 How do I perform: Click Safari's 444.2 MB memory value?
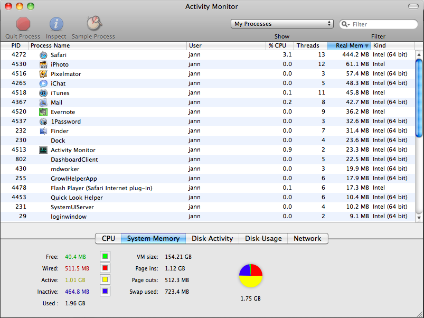355,54
